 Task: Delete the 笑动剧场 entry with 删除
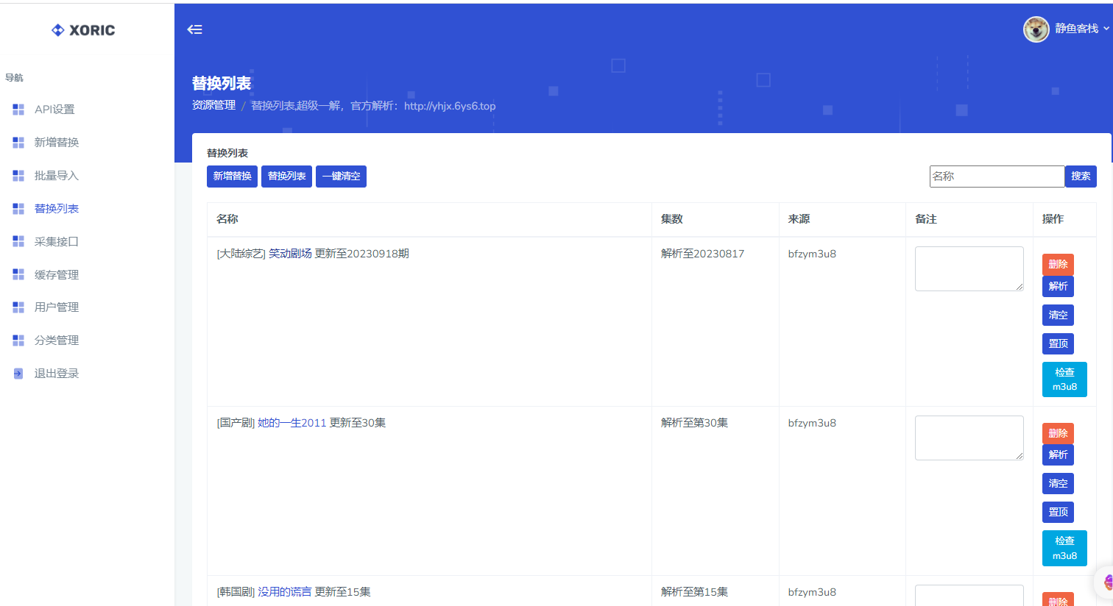click(x=1058, y=264)
